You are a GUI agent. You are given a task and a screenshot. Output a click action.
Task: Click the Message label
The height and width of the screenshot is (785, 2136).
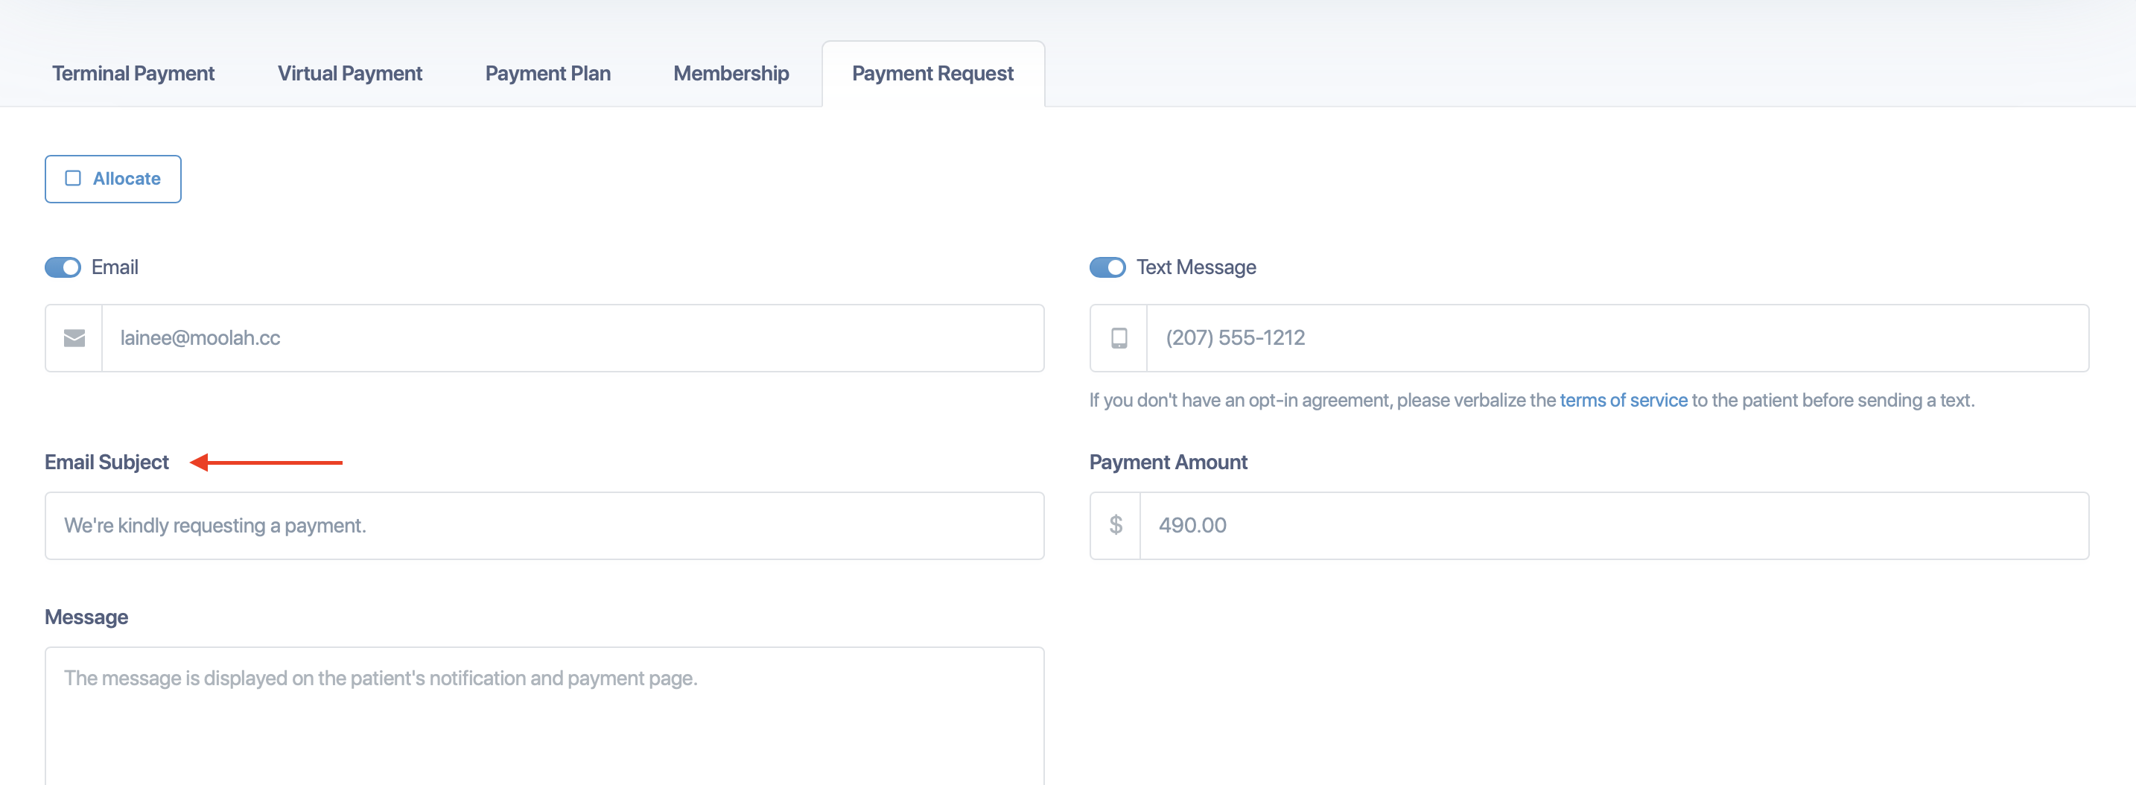coord(86,617)
